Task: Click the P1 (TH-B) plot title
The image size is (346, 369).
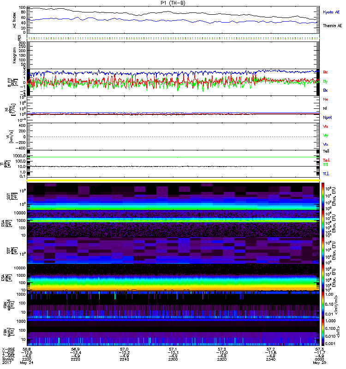Action: point(173,3)
